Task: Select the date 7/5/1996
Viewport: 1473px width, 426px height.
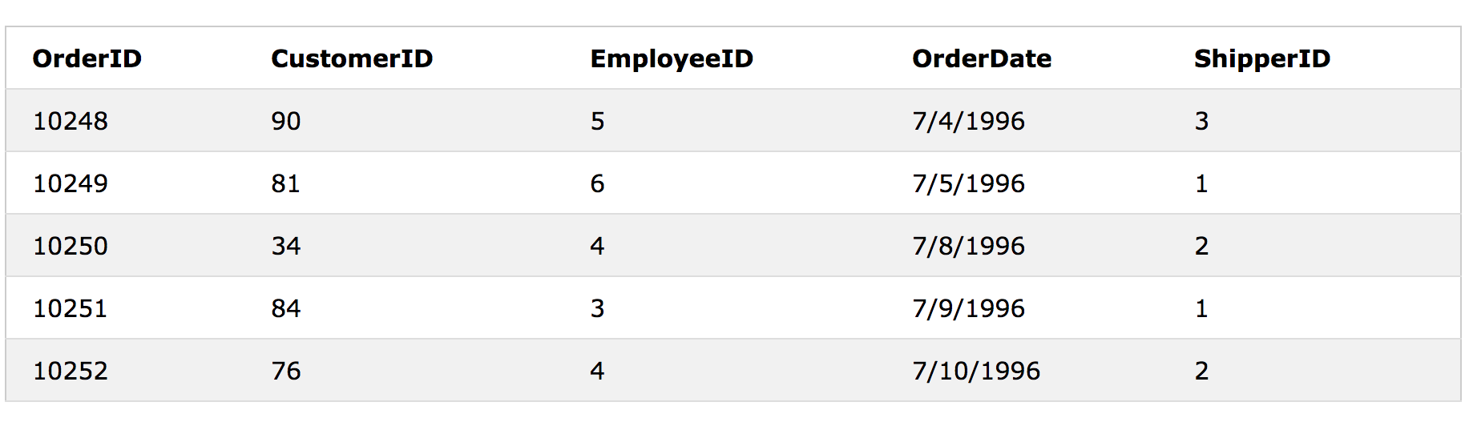Action: [969, 183]
